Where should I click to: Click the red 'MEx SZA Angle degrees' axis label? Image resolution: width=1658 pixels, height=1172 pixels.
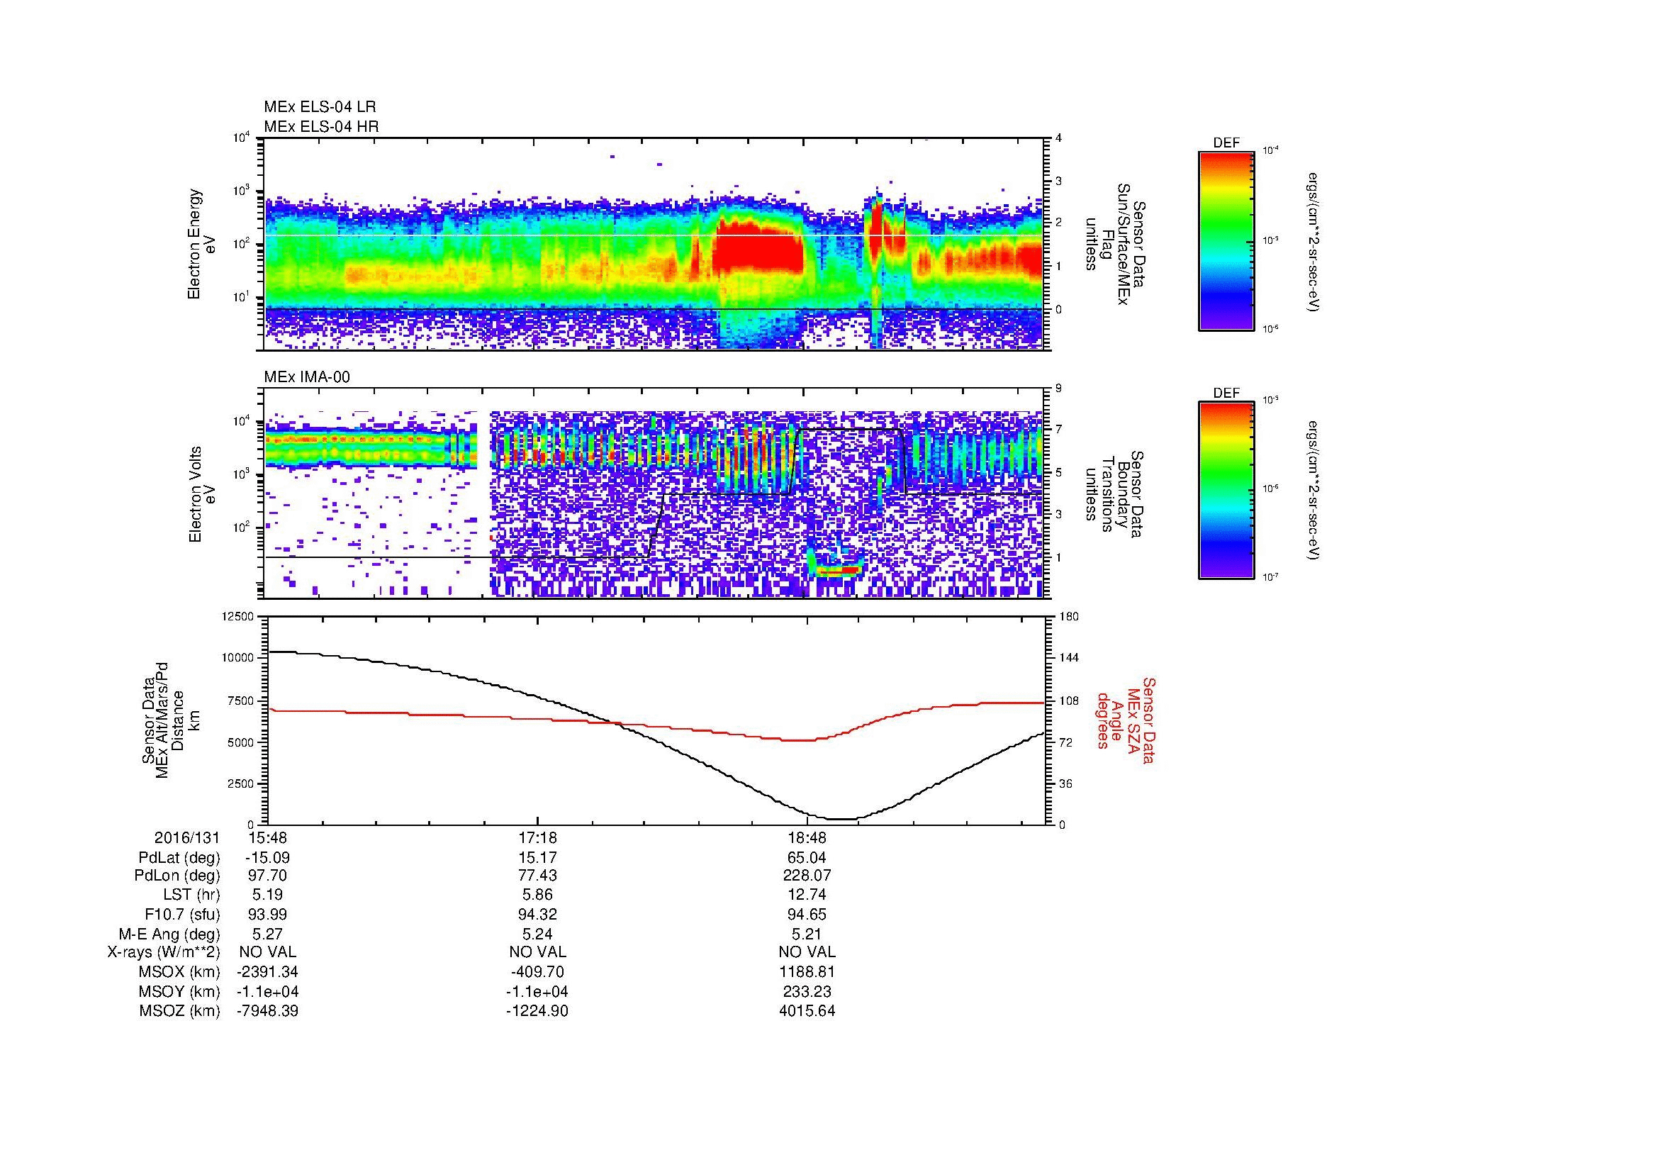pyautogui.click(x=1126, y=720)
